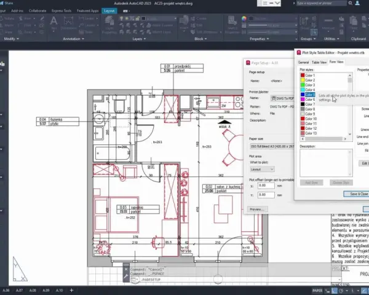Click the Share button in title bar
This screenshot has width=369, height=295.
pyautogui.click(x=6, y=3)
